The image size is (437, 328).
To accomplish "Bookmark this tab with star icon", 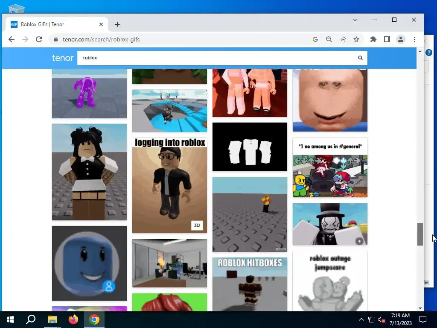I will coord(356,39).
